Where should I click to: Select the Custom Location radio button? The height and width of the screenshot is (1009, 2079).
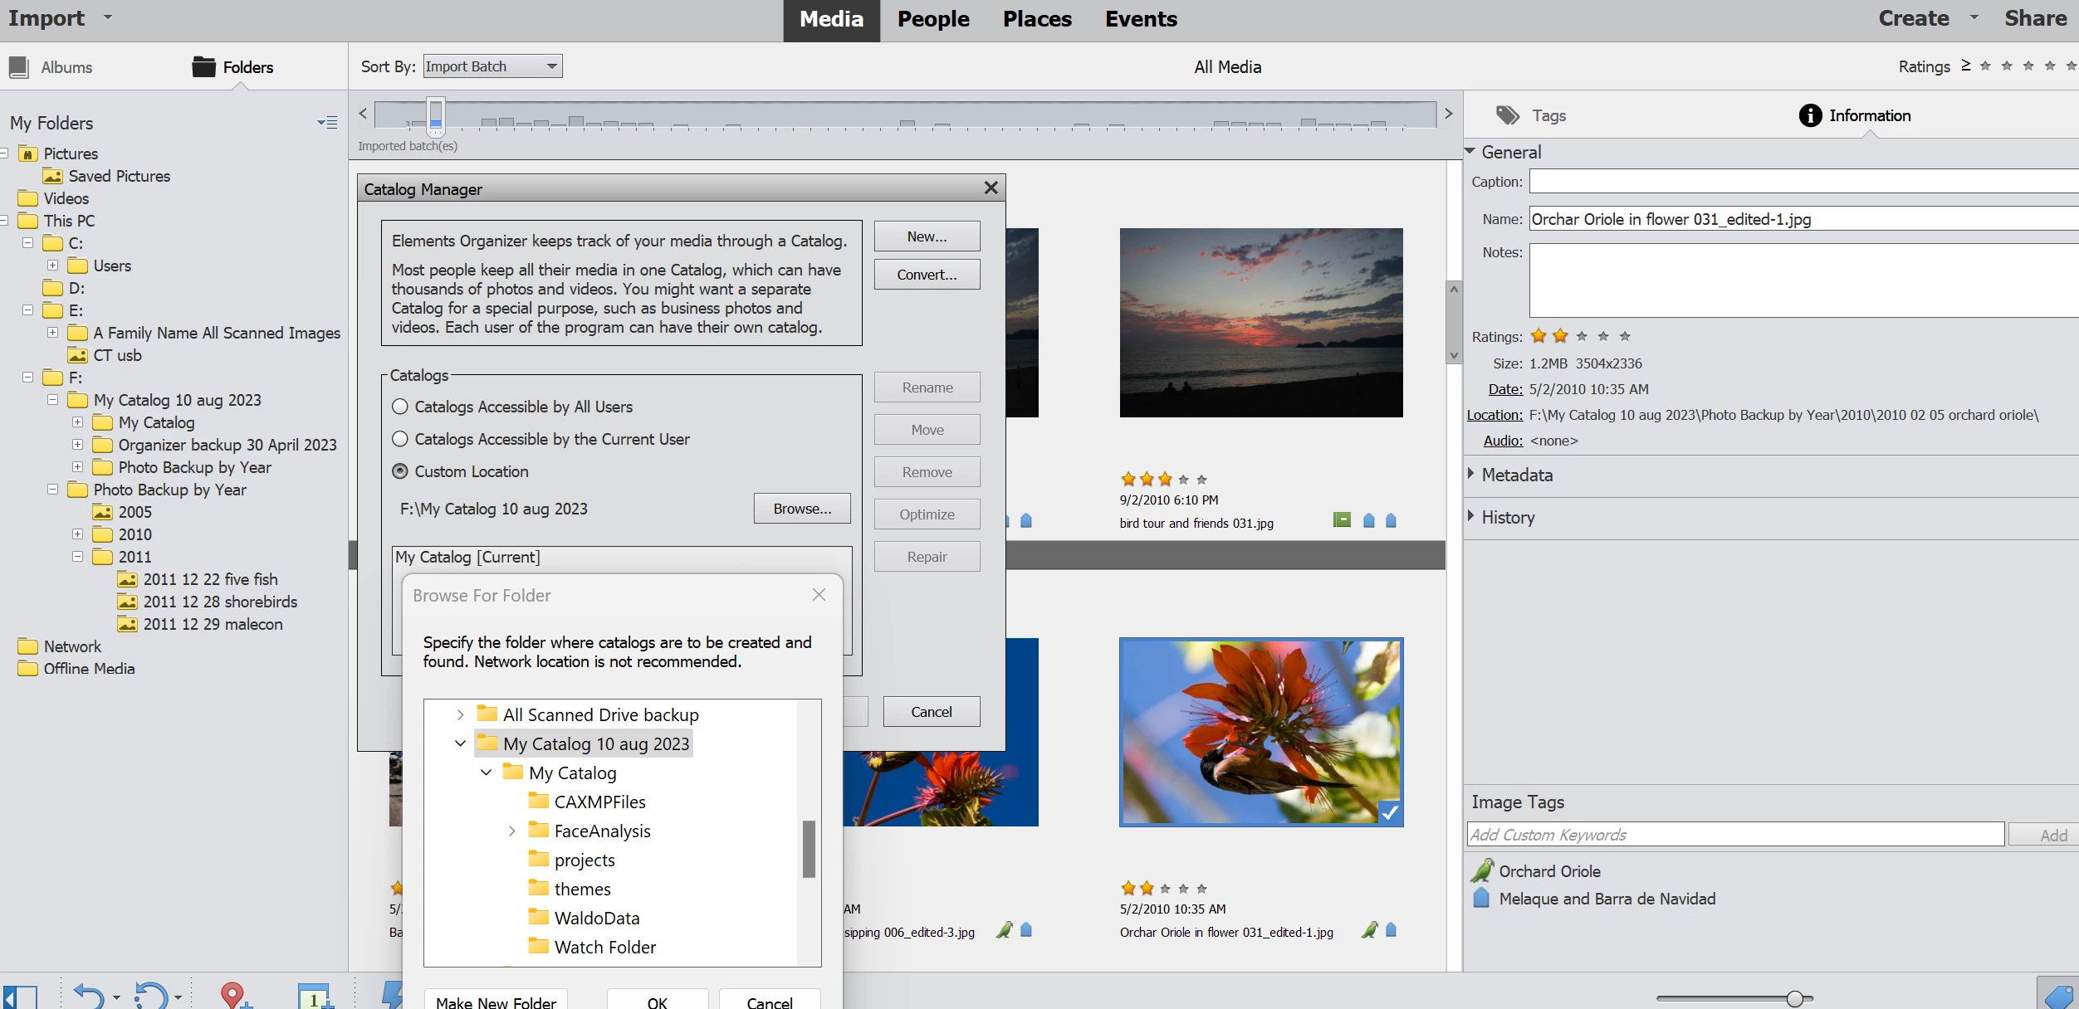(400, 471)
